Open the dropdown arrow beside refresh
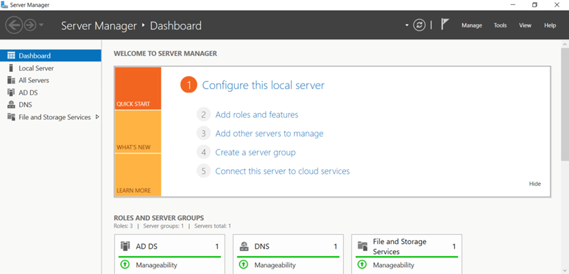569x274 pixels. pos(407,25)
